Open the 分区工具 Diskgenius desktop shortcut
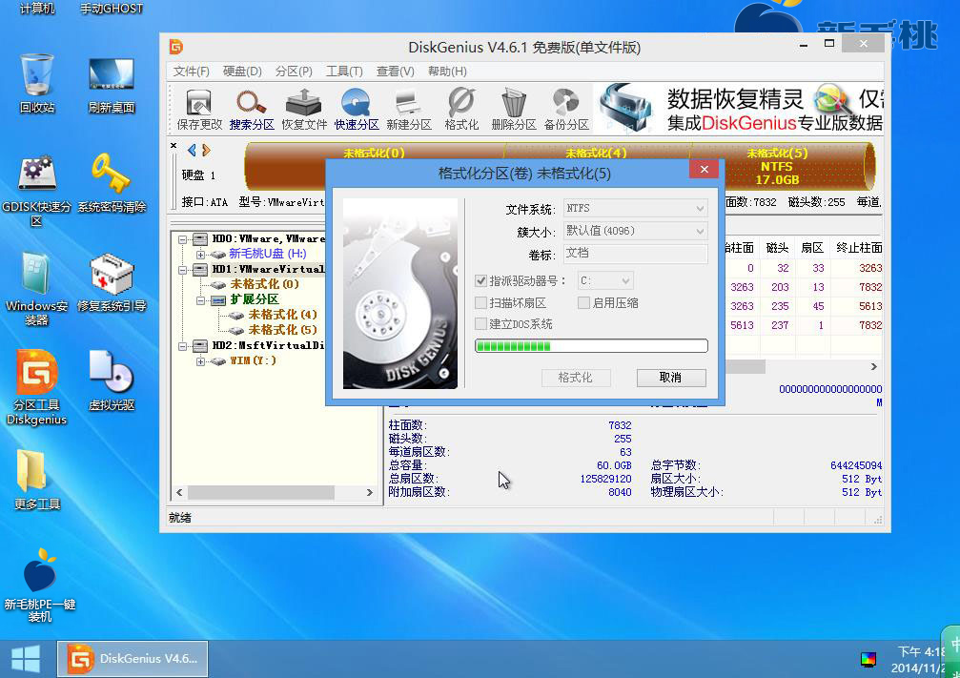The height and width of the screenshot is (678, 960). [37, 388]
